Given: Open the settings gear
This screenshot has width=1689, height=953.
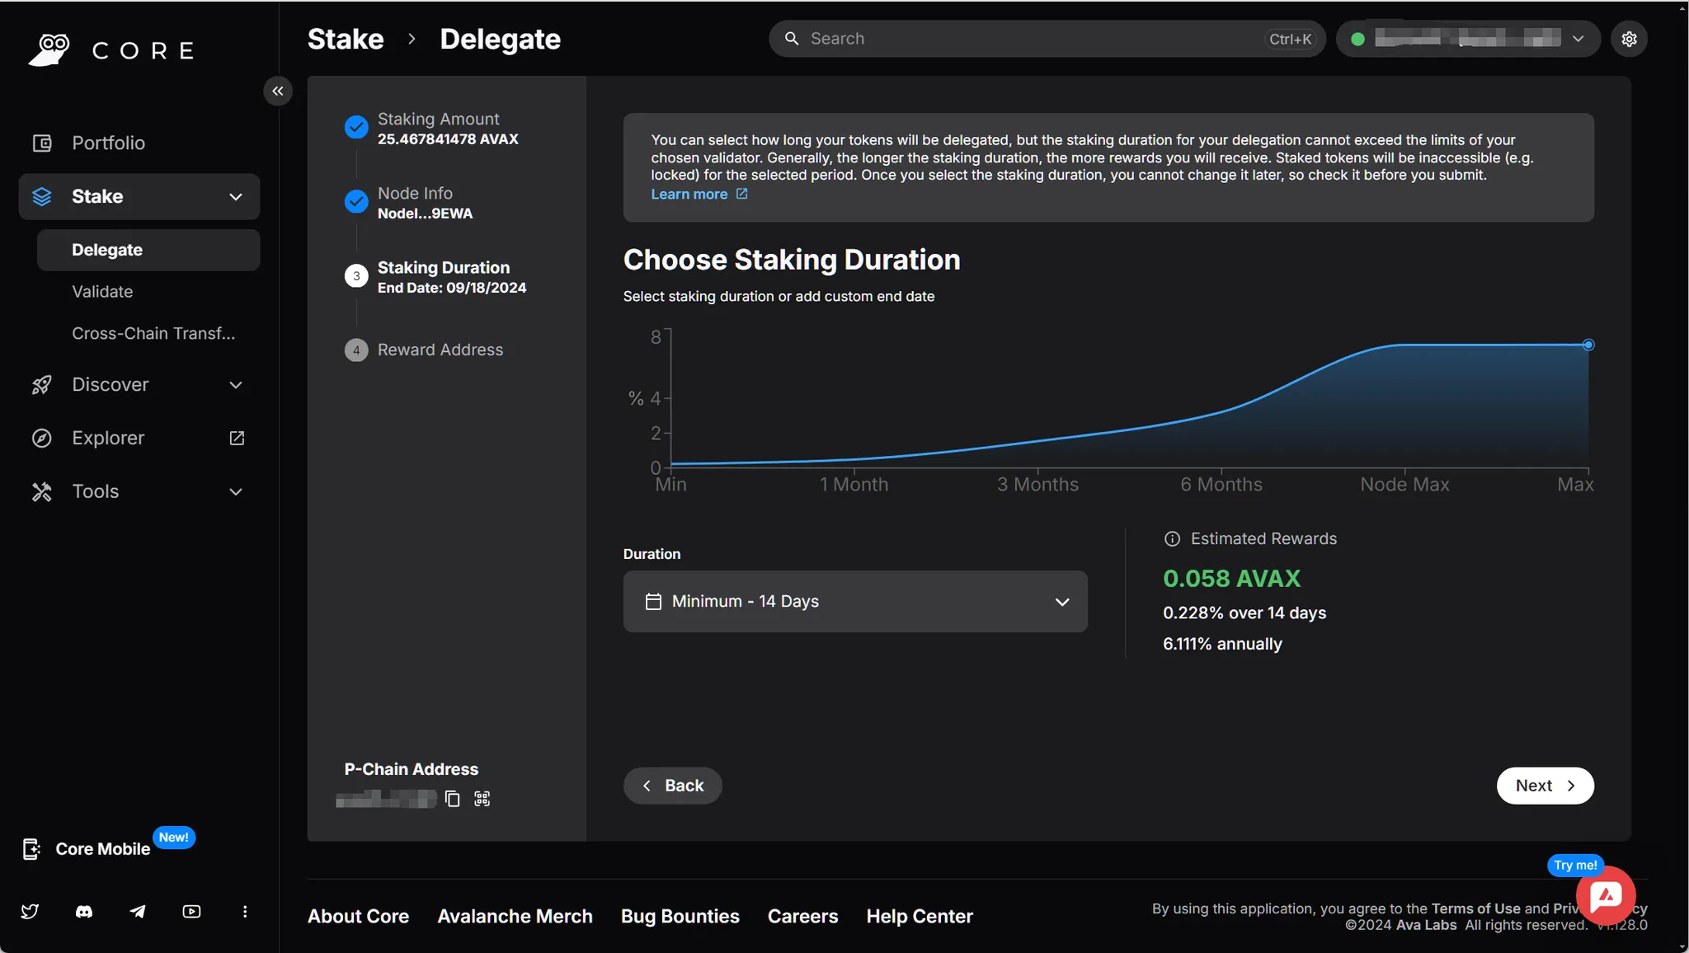Looking at the screenshot, I should point(1629,39).
